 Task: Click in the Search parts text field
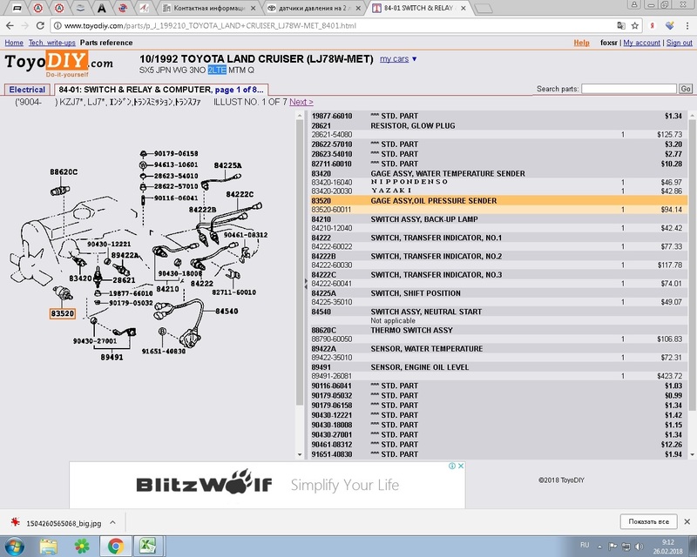click(628, 89)
